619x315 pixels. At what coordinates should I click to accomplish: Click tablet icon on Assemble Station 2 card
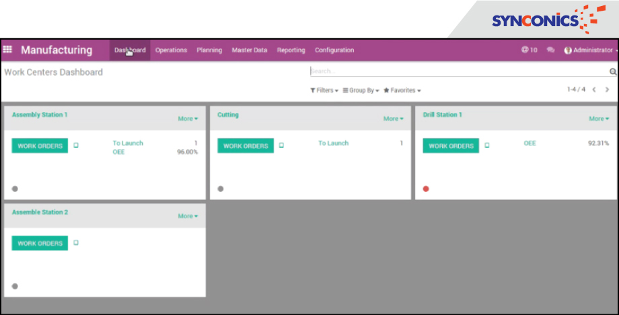(x=76, y=243)
